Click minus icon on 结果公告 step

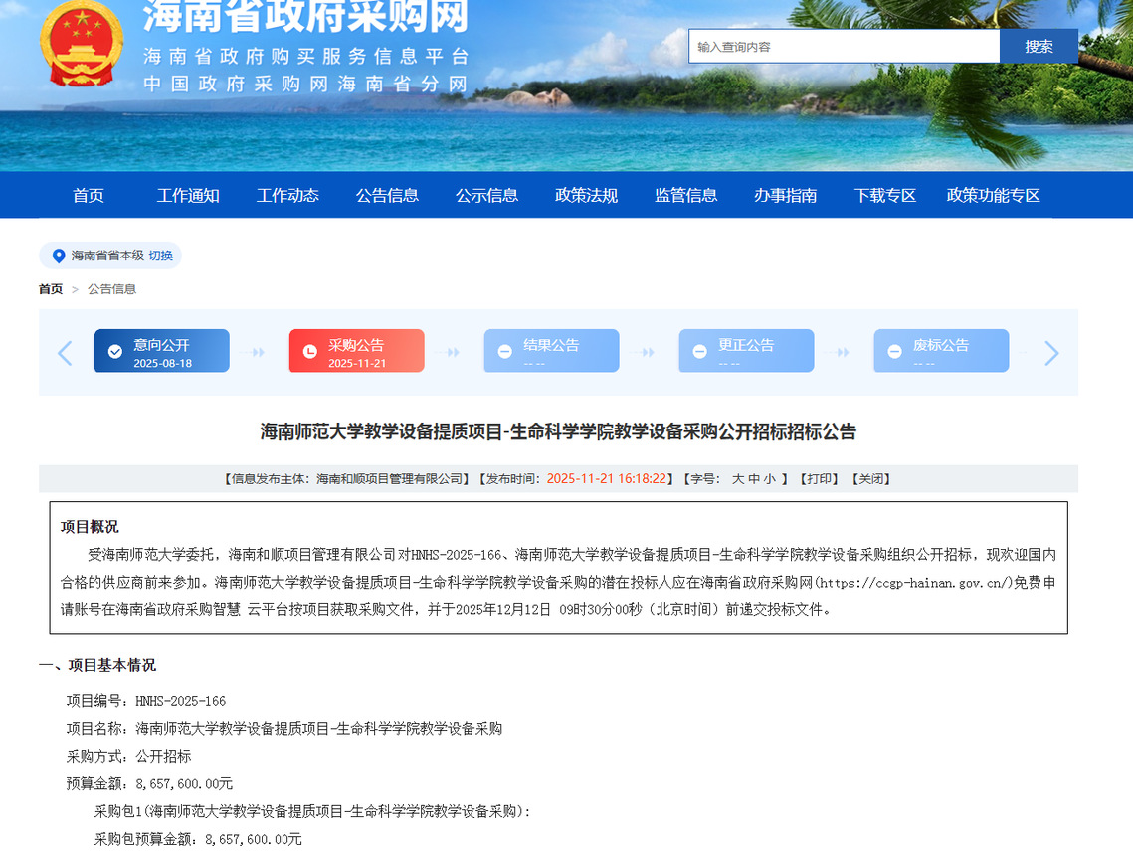(505, 352)
